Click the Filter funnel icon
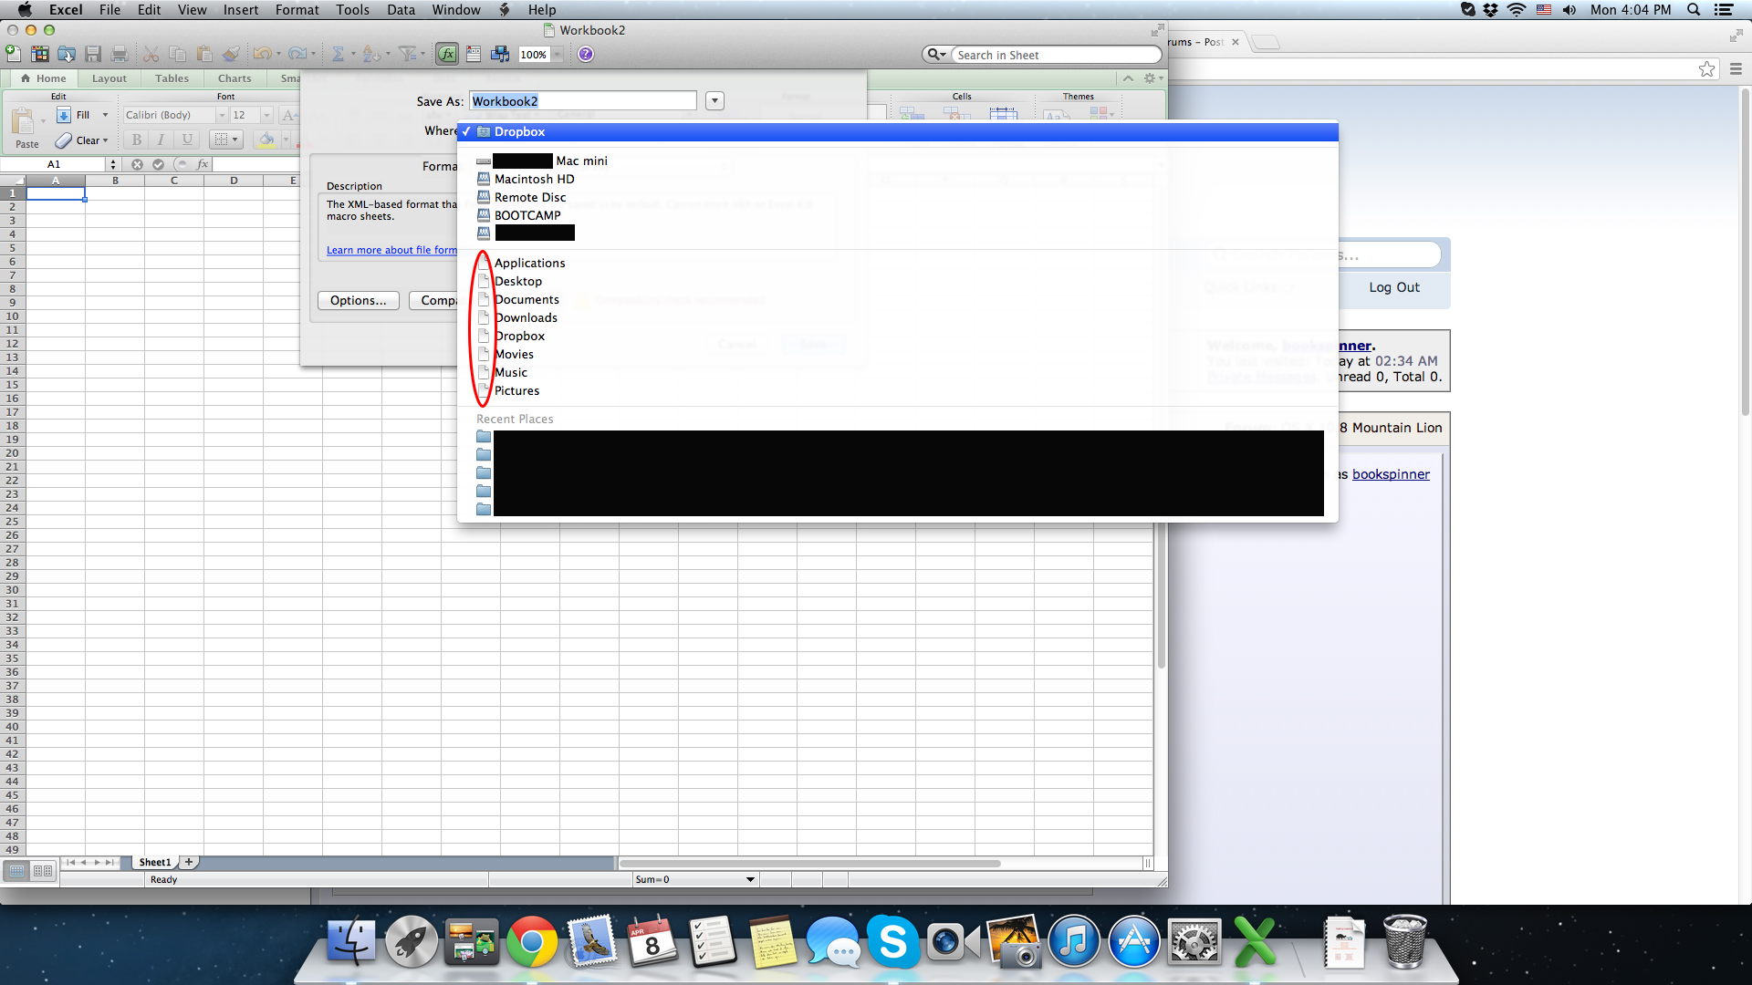The image size is (1752, 985). tap(408, 54)
